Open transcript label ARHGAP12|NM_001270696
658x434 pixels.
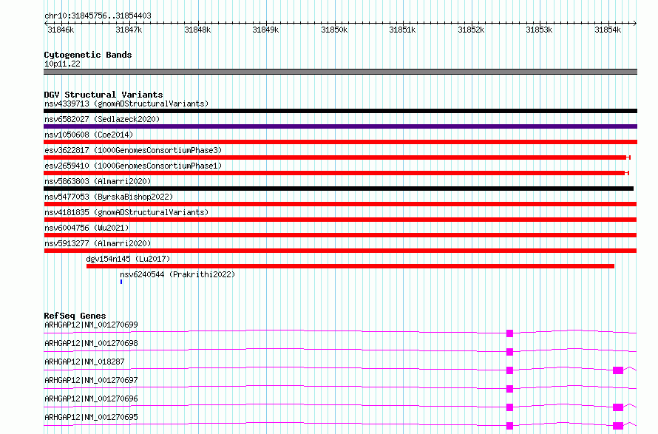pyautogui.click(x=91, y=399)
